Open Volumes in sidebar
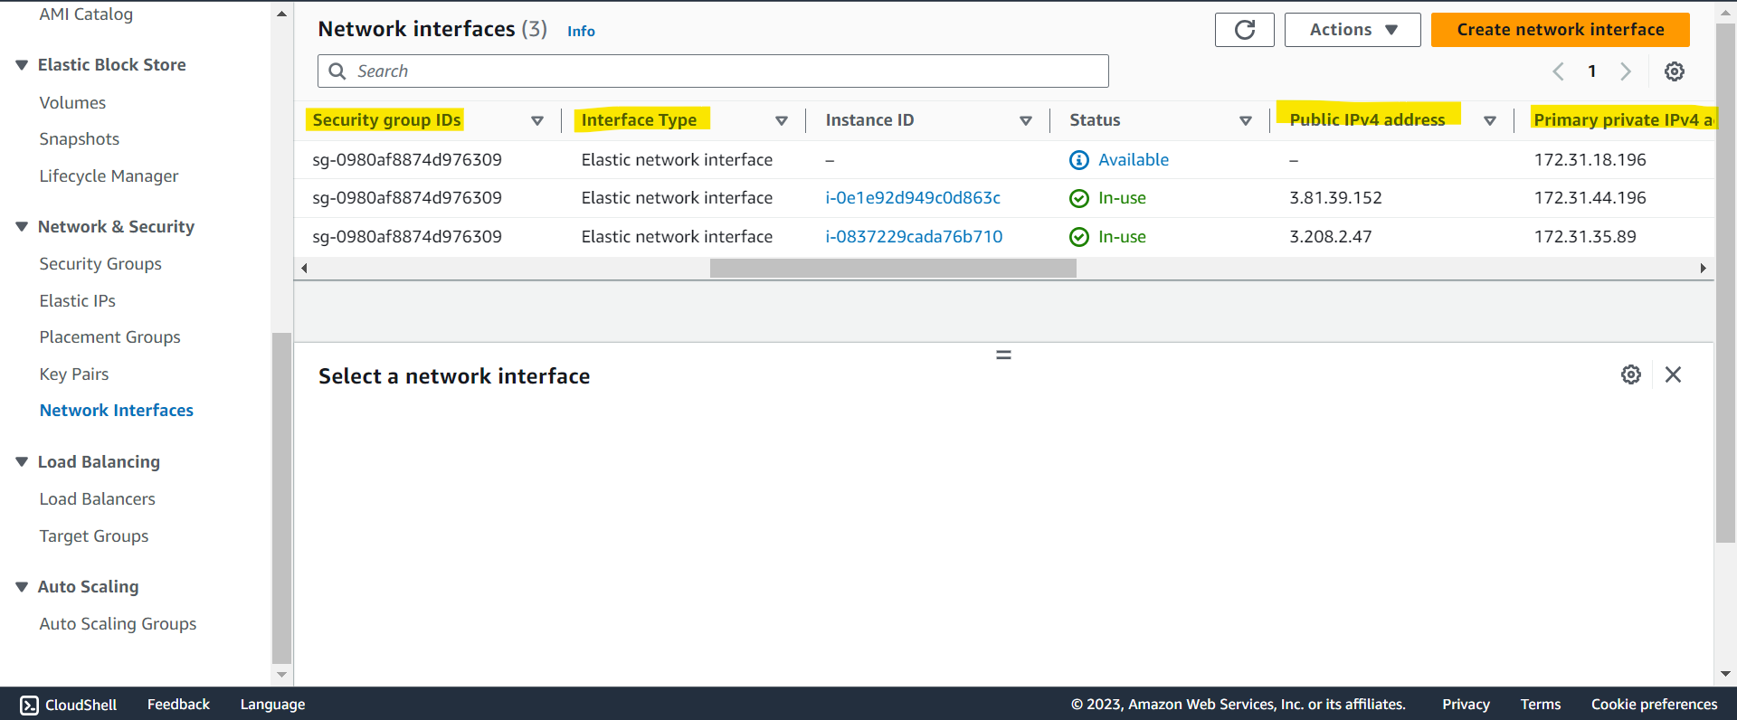Screen dimensions: 1737x720 [72, 103]
